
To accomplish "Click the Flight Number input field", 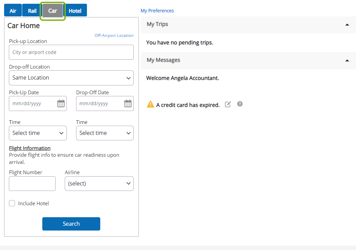I will [x=32, y=183].
